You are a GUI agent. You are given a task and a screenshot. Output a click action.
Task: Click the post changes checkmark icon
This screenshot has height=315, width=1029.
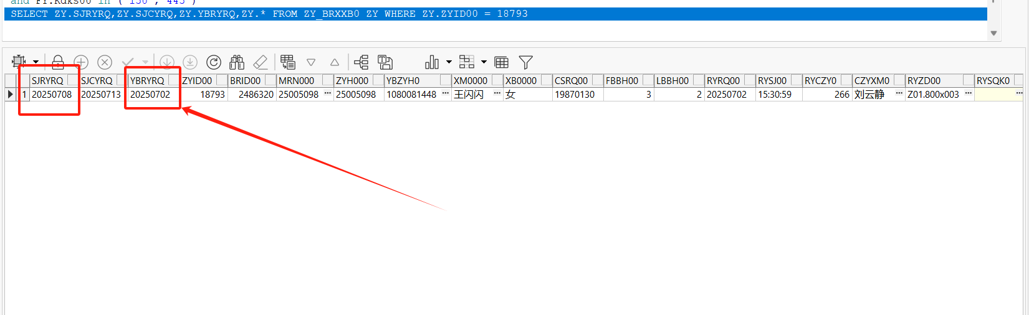[x=128, y=62]
